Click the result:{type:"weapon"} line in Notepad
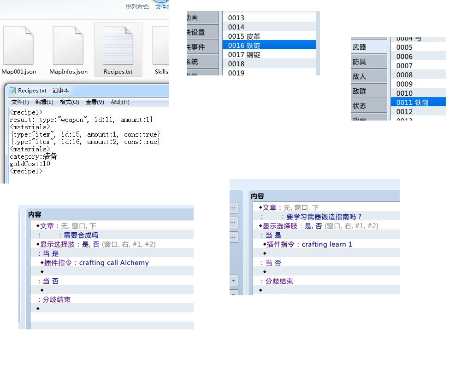This screenshot has height=368, width=461. [81, 120]
